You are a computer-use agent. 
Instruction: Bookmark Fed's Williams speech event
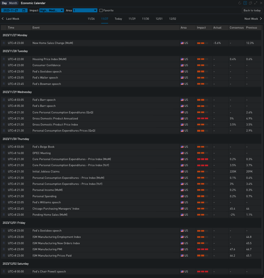point(4,202)
